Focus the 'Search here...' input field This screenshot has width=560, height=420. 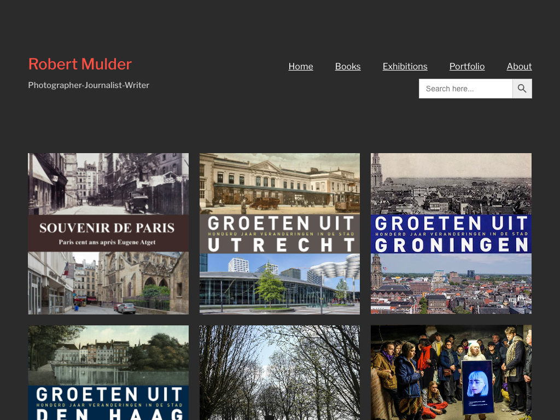[466, 89]
